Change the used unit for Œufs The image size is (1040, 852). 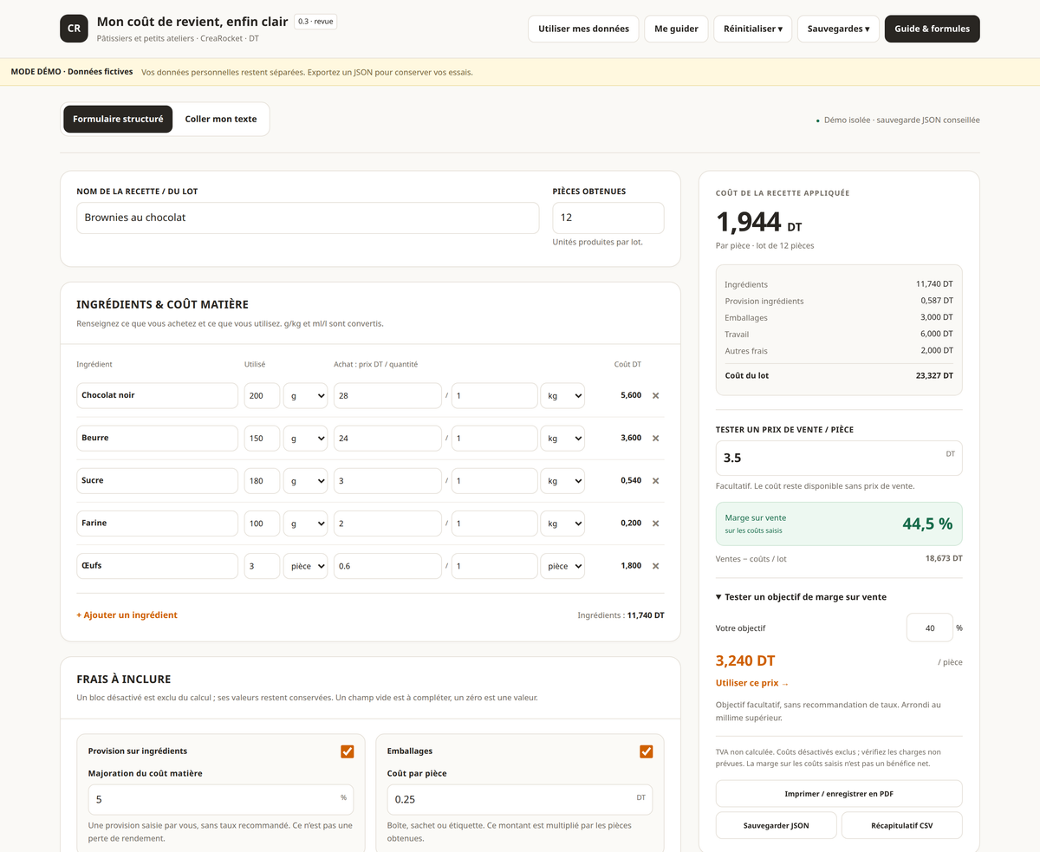point(306,566)
